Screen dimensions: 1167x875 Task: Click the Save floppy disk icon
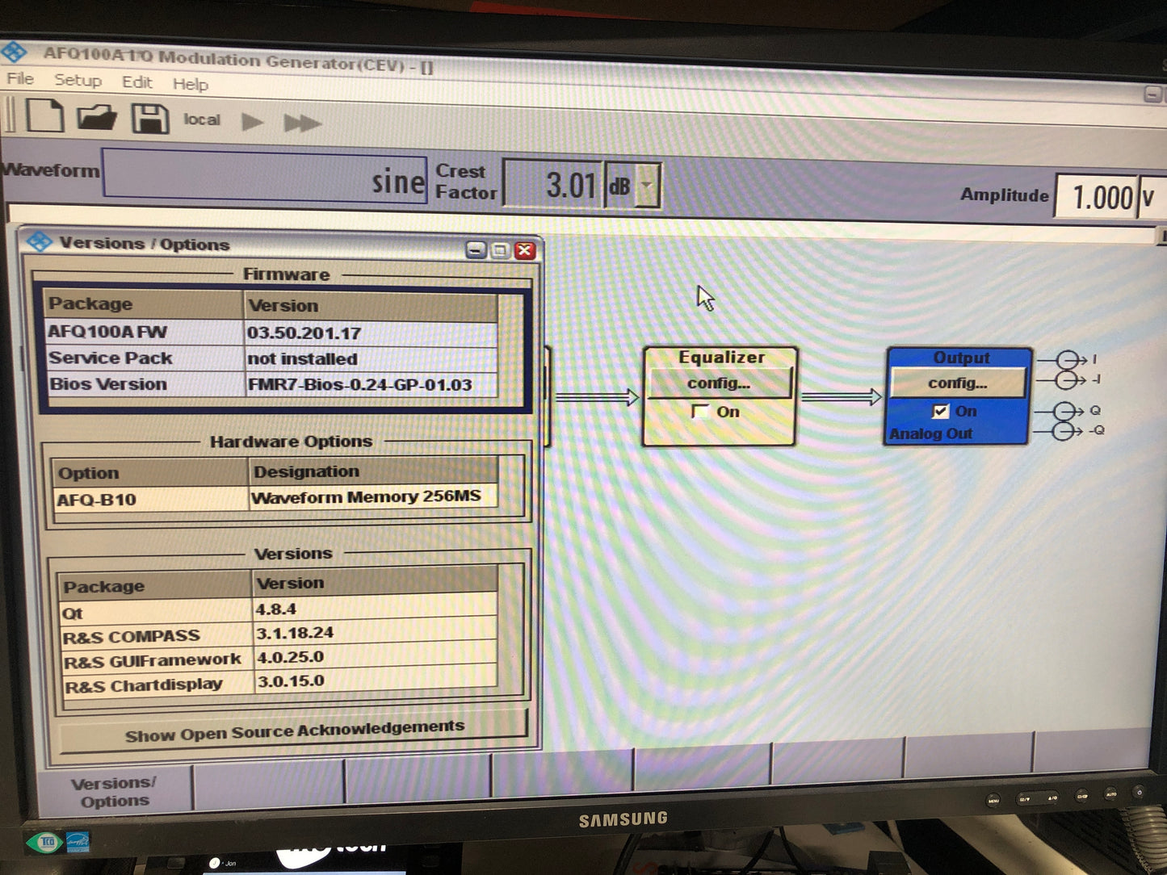coord(149,119)
